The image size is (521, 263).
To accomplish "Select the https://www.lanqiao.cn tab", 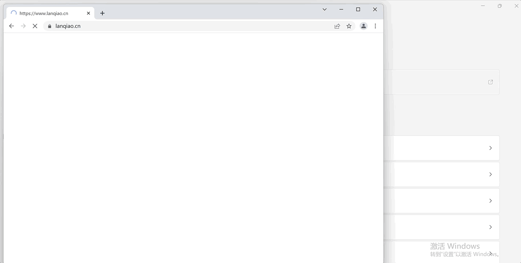I will pos(51,13).
